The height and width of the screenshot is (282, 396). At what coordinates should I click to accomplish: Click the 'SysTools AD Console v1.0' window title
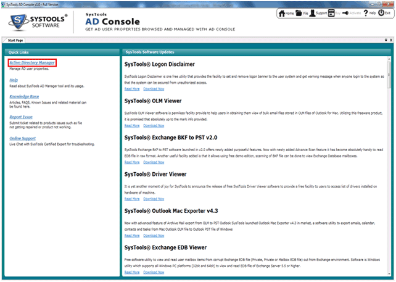coord(32,4)
